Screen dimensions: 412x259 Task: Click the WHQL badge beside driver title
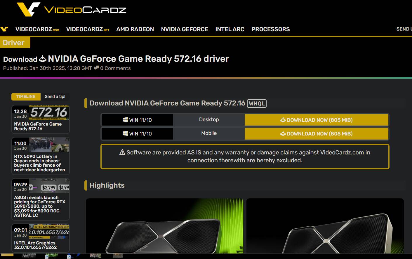point(257,103)
